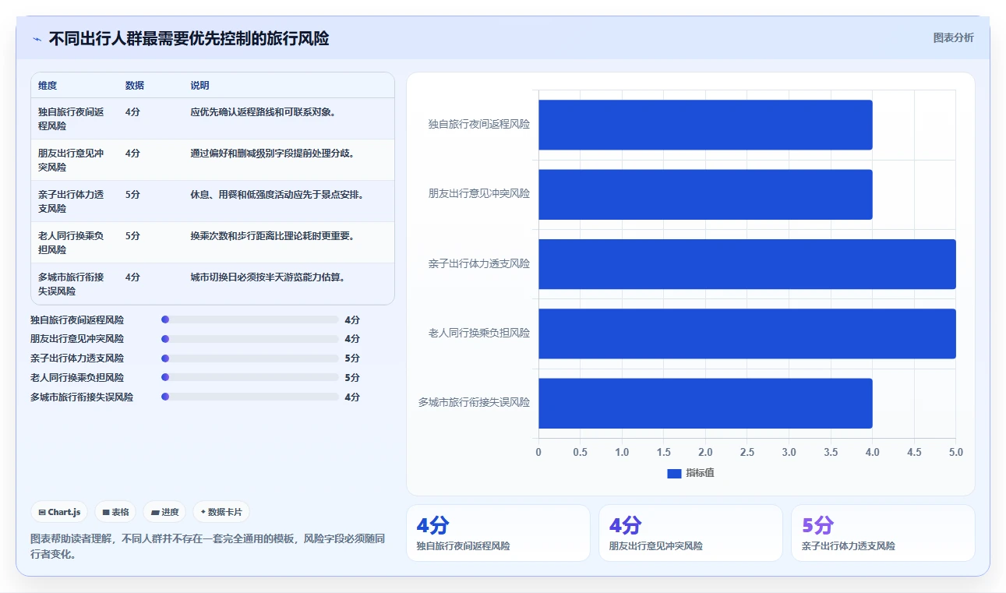Click the 5分 value beside 老人同行 progress bar
The height and width of the screenshot is (593, 1006).
pyautogui.click(x=352, y=377)
